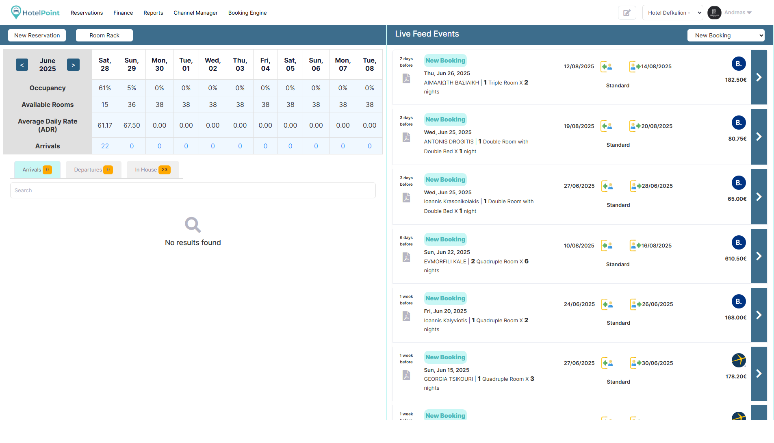774x443 pixels.
Task: Expand the 178.20€ booking chevron
Action: pyautogui.click(x=759, y=374)
